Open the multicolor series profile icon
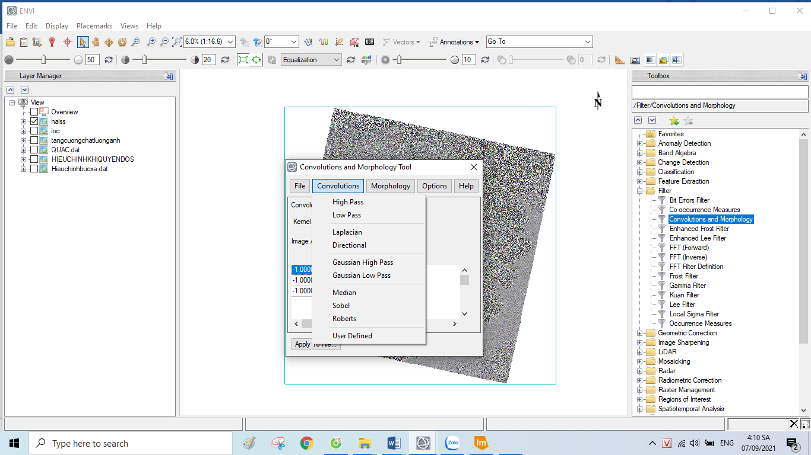 point(324,42)
